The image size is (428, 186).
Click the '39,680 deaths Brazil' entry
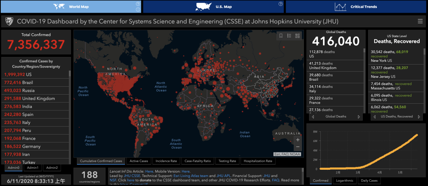coord(335,77)
